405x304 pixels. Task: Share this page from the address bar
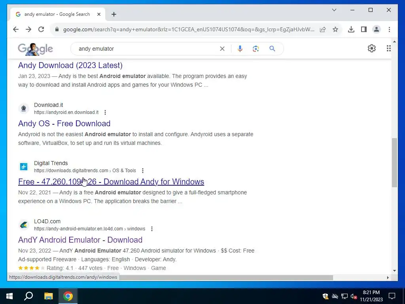[x=323, y=29]
